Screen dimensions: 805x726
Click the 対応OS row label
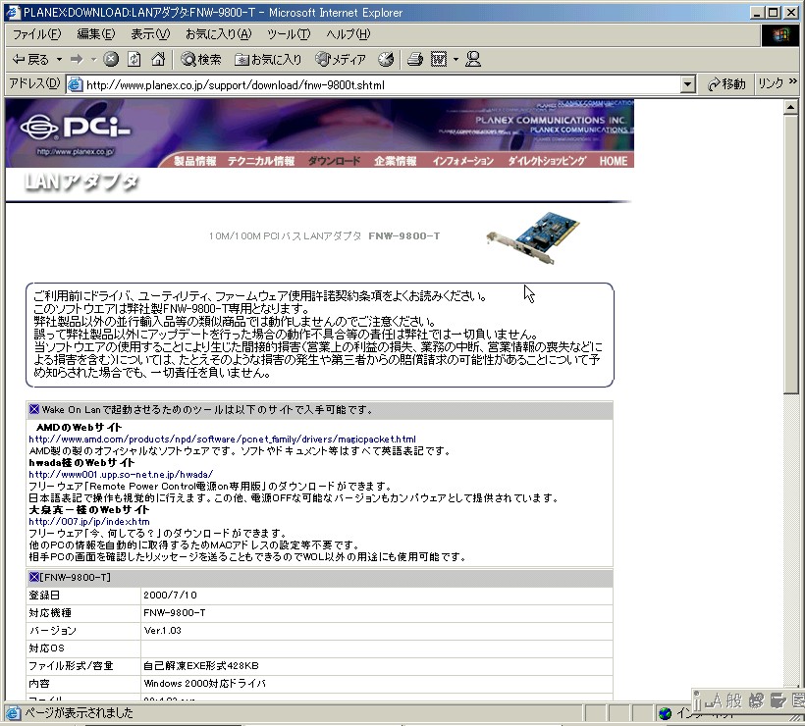(47, 648)
